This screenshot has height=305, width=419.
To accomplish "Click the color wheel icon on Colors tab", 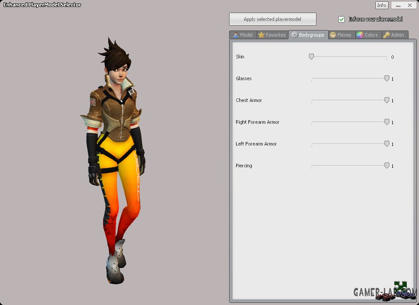I will coord(360,35).
